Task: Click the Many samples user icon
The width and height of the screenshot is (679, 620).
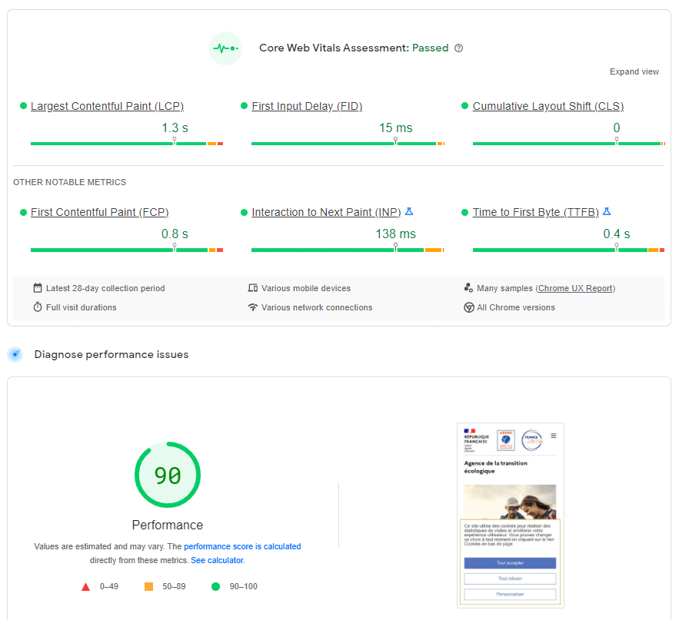Action: click(469, 287)
